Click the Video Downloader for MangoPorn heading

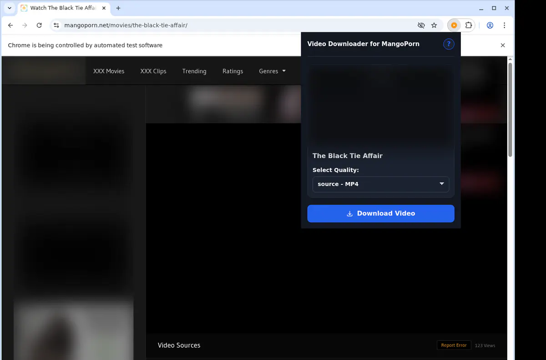coord(363,44)
